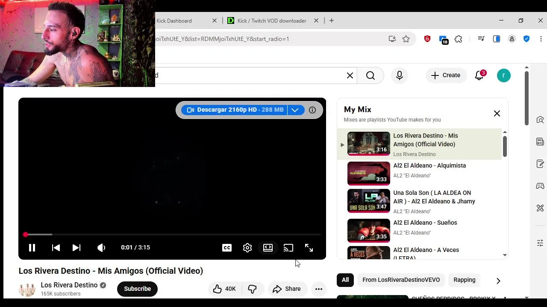Open the extension with badge 10

tap(443, 40)
